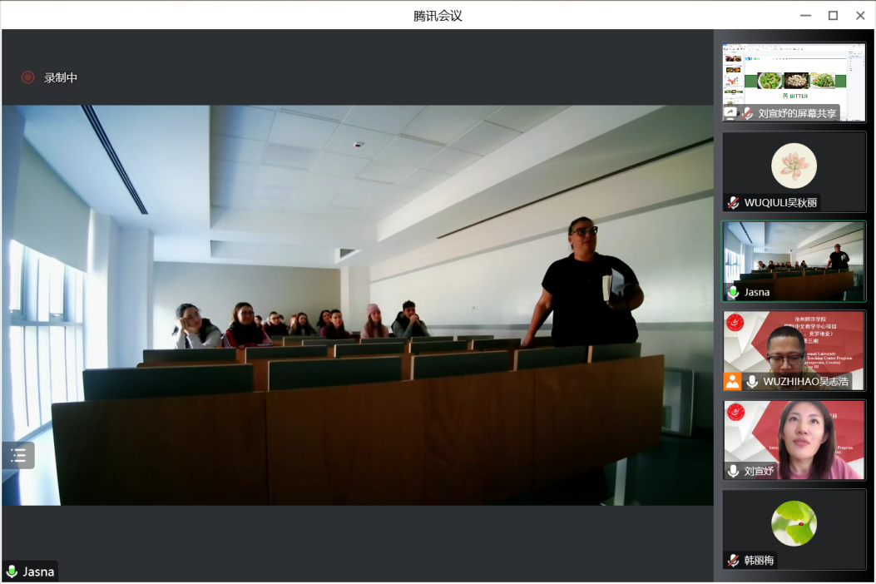
Task: Click the 录制中 recording status label
Action: pyautogui.click(x=61, y=77)
